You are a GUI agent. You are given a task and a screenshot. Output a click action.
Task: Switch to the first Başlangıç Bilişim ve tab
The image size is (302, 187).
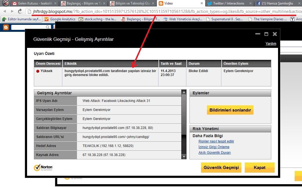[83, 3]
